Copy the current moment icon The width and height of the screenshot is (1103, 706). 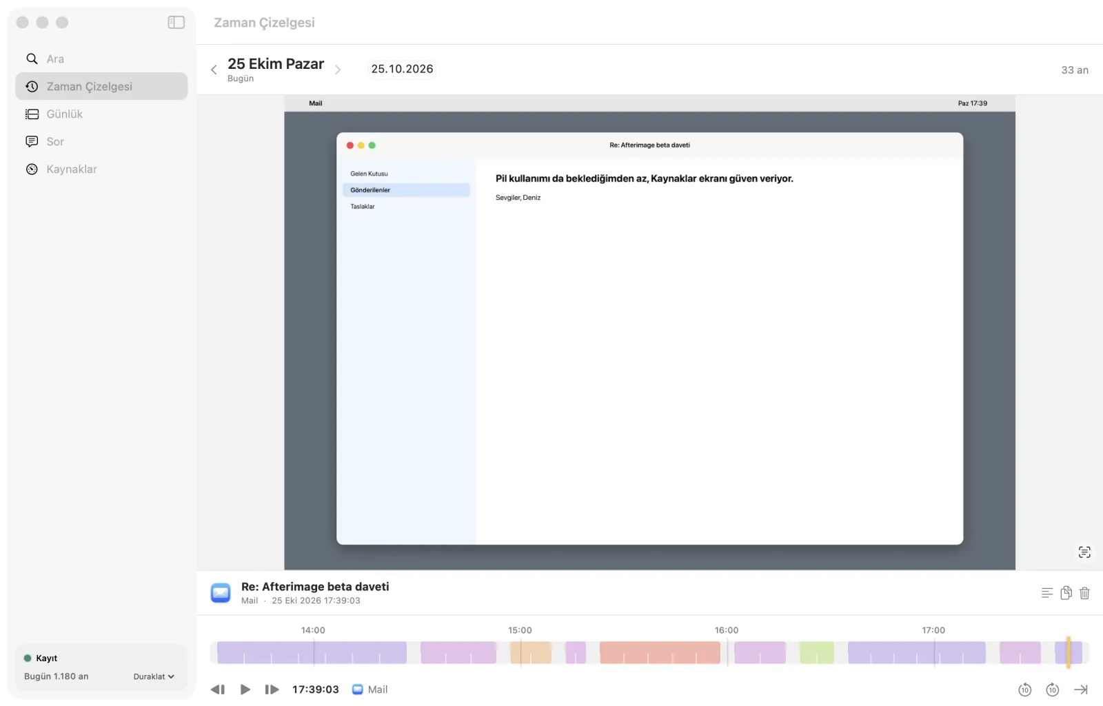(1066, 593)
